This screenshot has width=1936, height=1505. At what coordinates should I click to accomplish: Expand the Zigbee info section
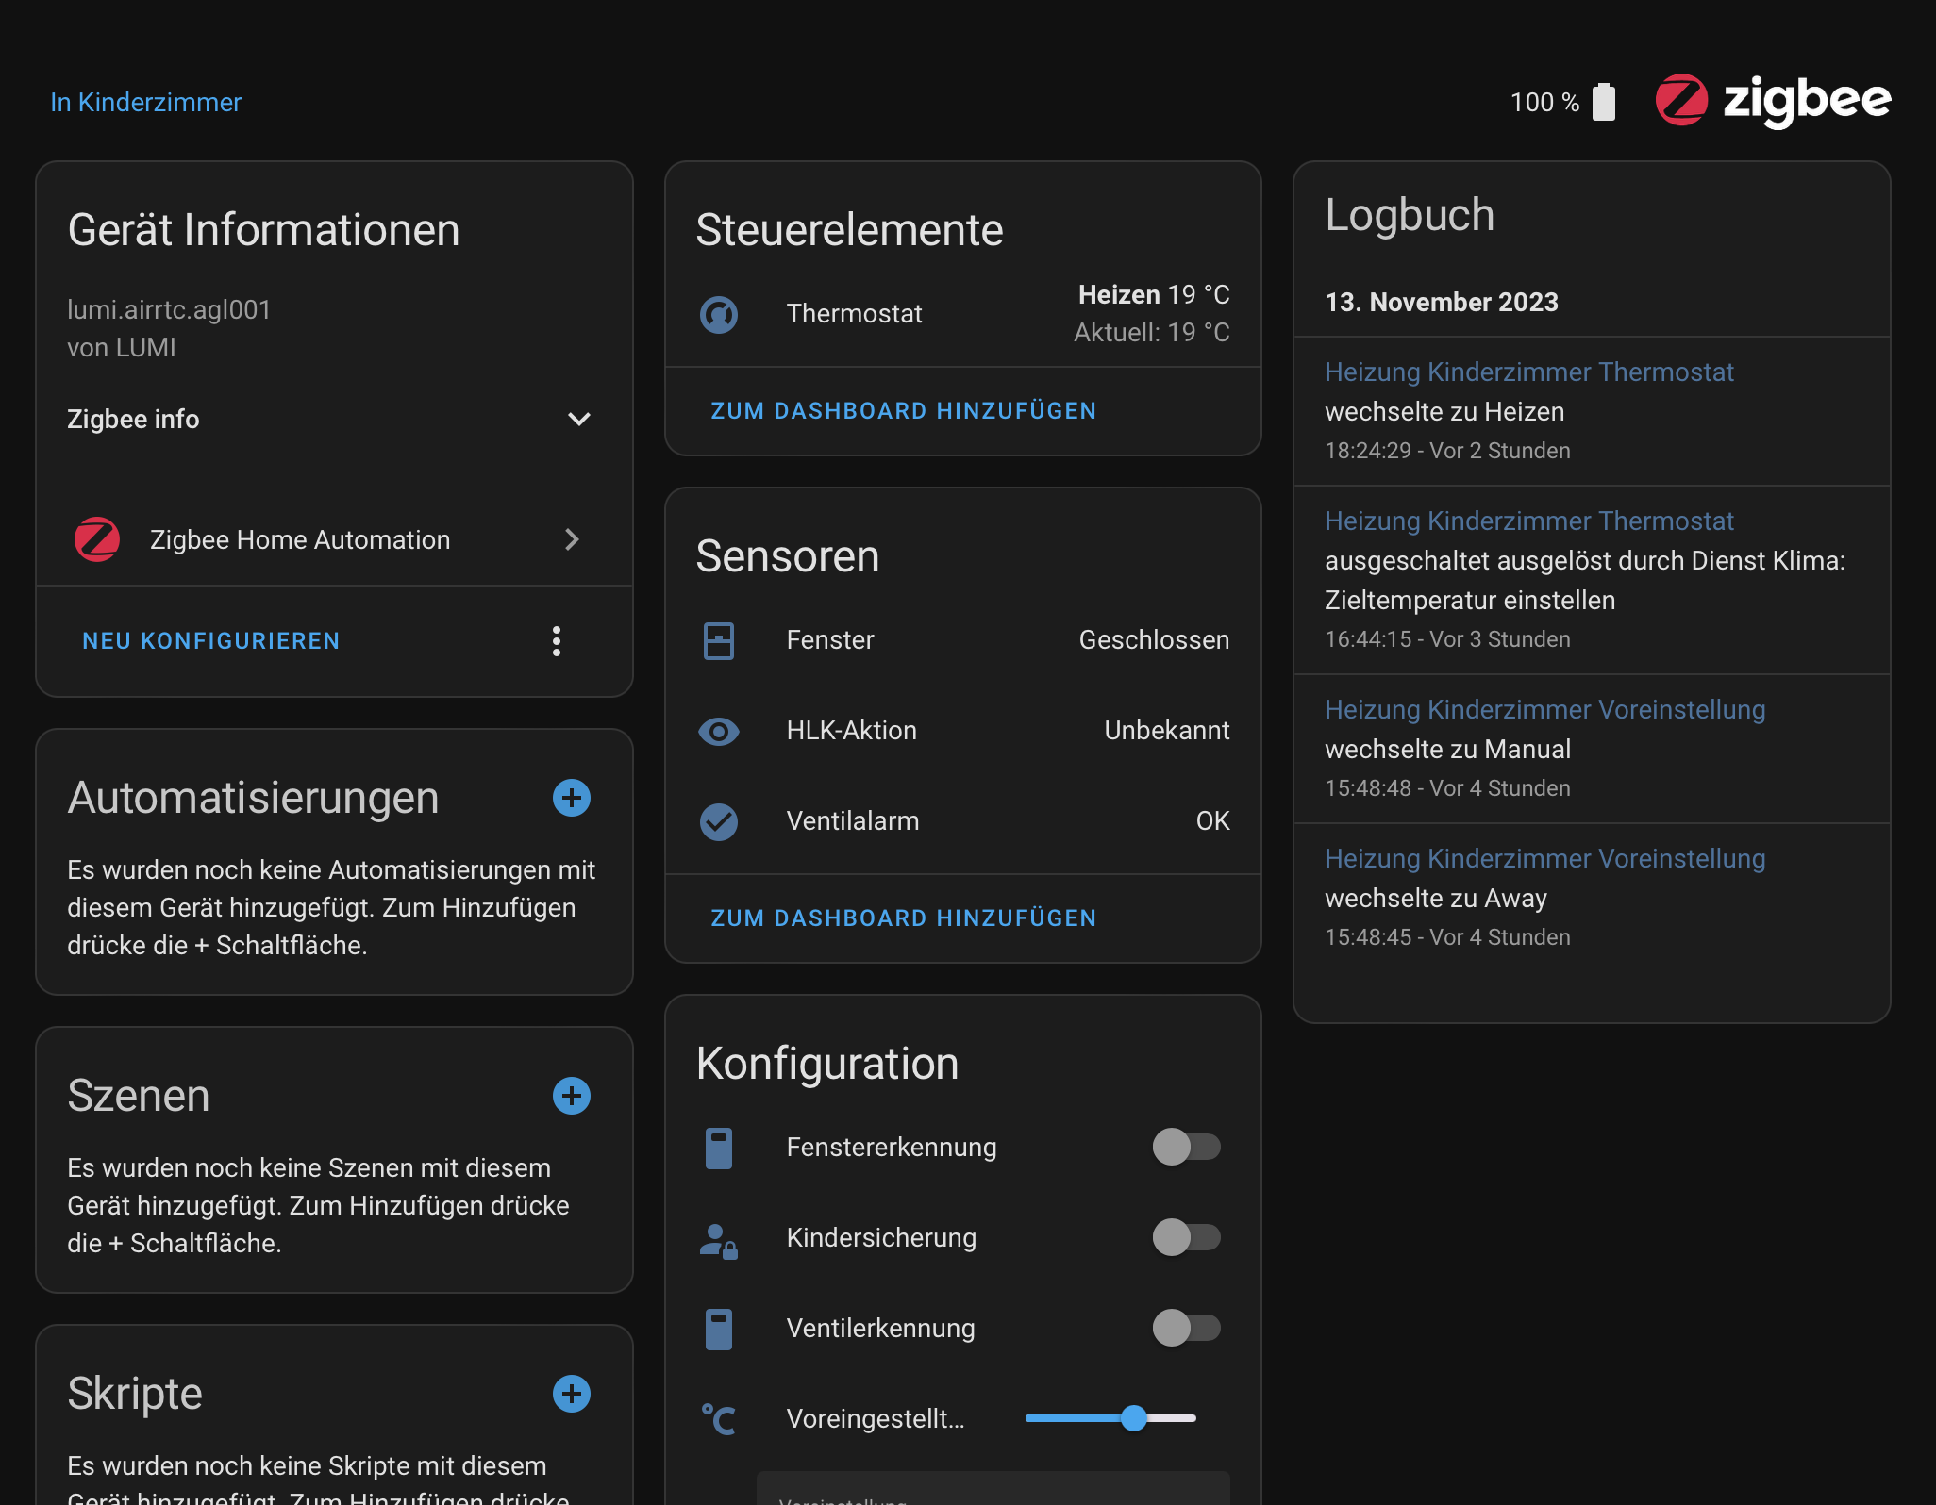pyautogui.click(x=579, y=420)
